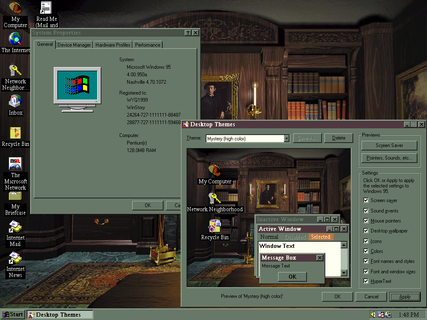Click My Computer icon in theme preview

click(x=215, y=170)
